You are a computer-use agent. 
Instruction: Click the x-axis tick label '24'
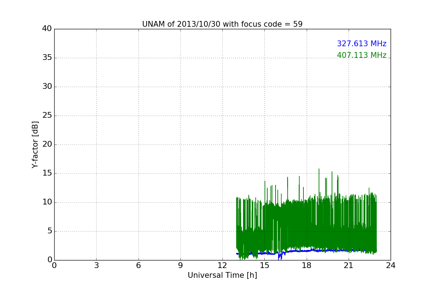pos(391,266)
